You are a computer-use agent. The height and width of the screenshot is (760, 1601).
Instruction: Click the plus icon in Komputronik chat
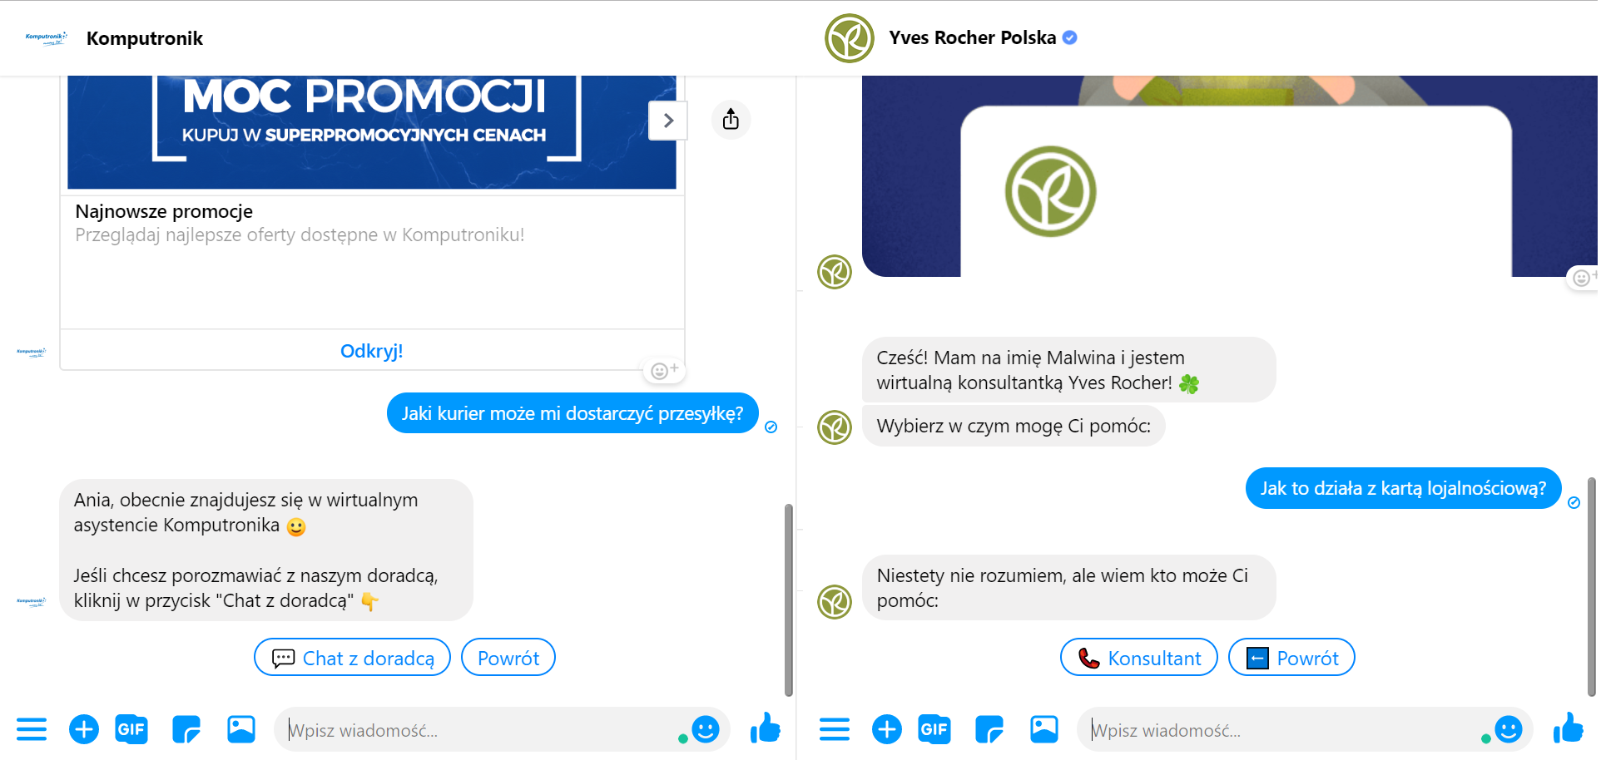click(83, 730)
